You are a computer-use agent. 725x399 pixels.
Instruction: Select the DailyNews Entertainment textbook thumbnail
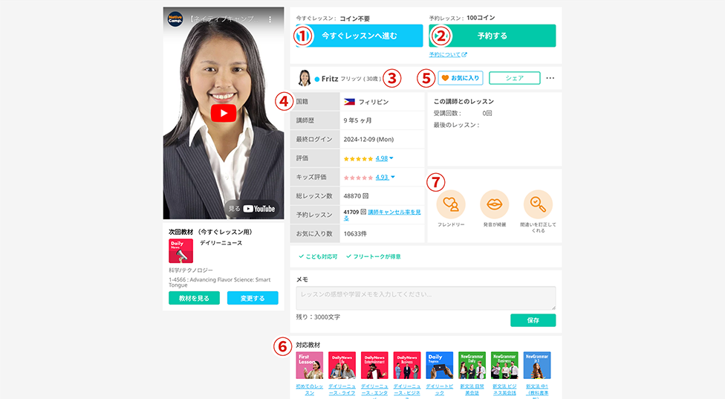click(x=374, y=366)
